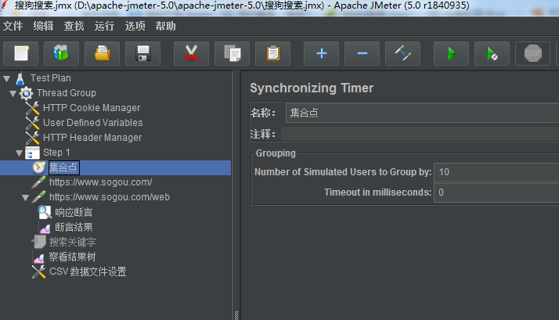Start the test with green play icon
The height and width of the screenshot is (320, 559).
click(451, 53)
